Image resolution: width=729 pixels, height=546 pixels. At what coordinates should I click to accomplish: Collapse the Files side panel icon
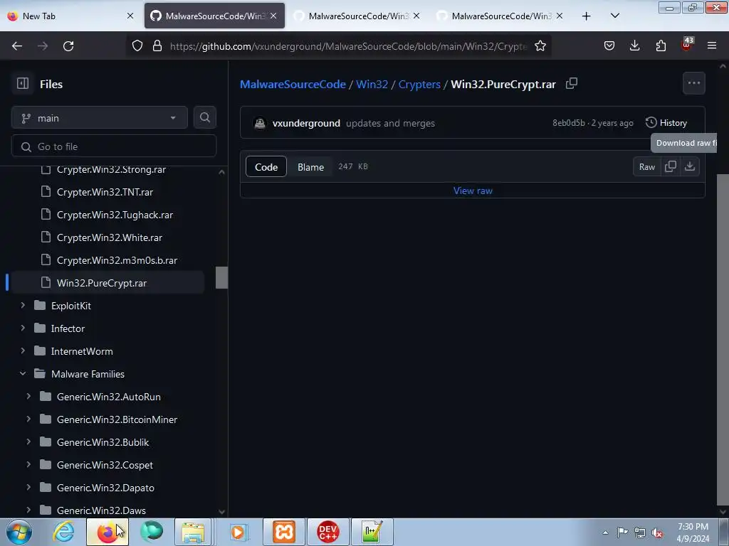tap(23, 84)
